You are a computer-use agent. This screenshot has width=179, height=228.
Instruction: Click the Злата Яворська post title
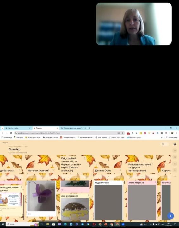tap(136, 183)
